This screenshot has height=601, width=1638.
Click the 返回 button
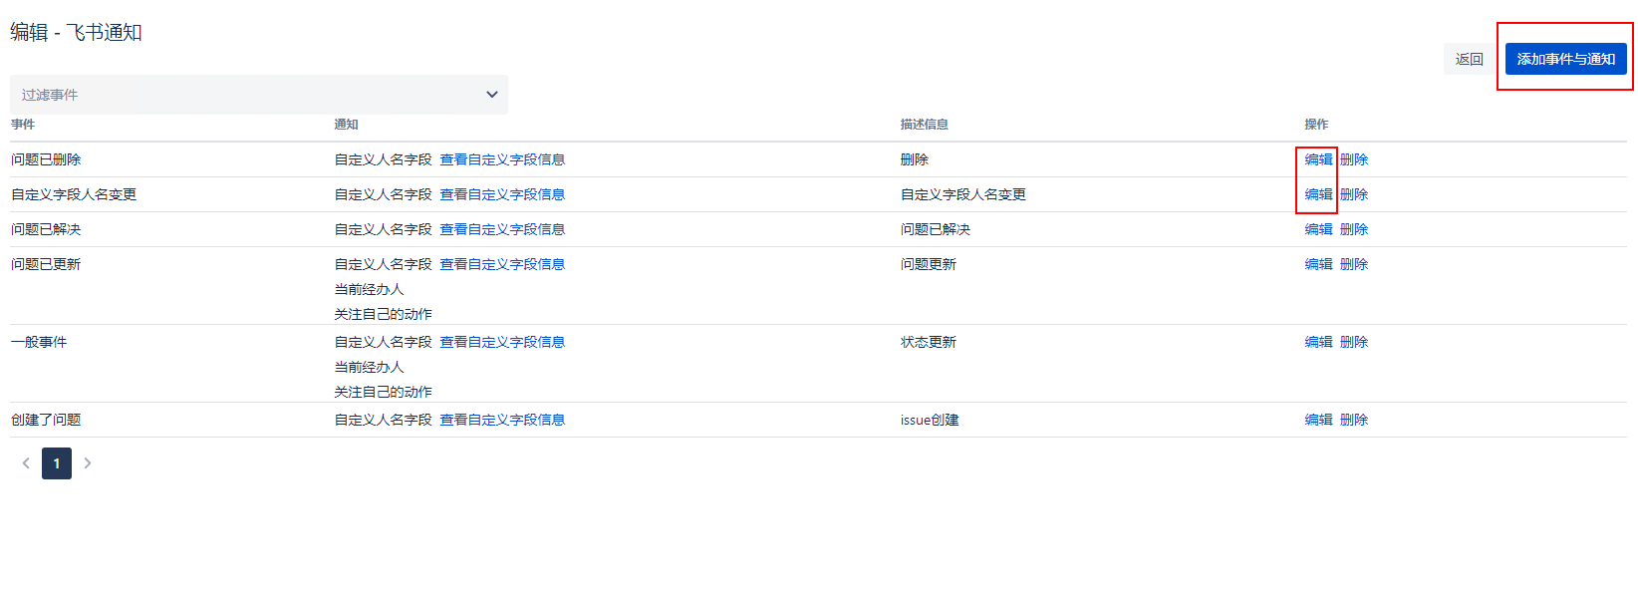(1469, 59)
